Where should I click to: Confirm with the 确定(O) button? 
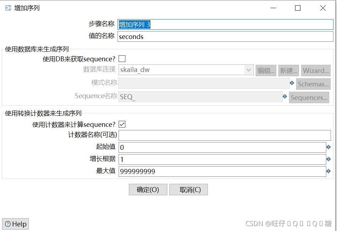tap(148, 190)
